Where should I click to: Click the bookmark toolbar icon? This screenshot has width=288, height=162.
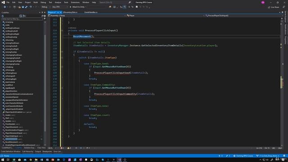coord(137,7)
